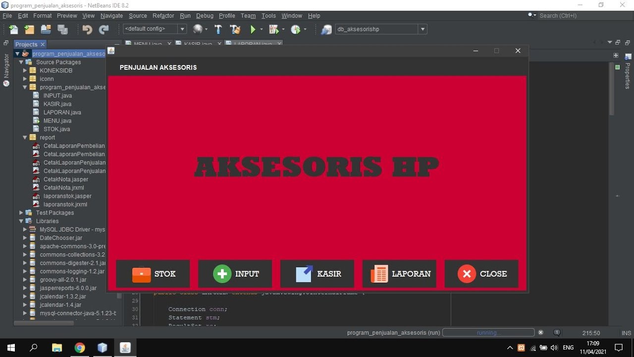Click the red X CLOSE icon
634x357 pixels.
[x=467, y=274]
